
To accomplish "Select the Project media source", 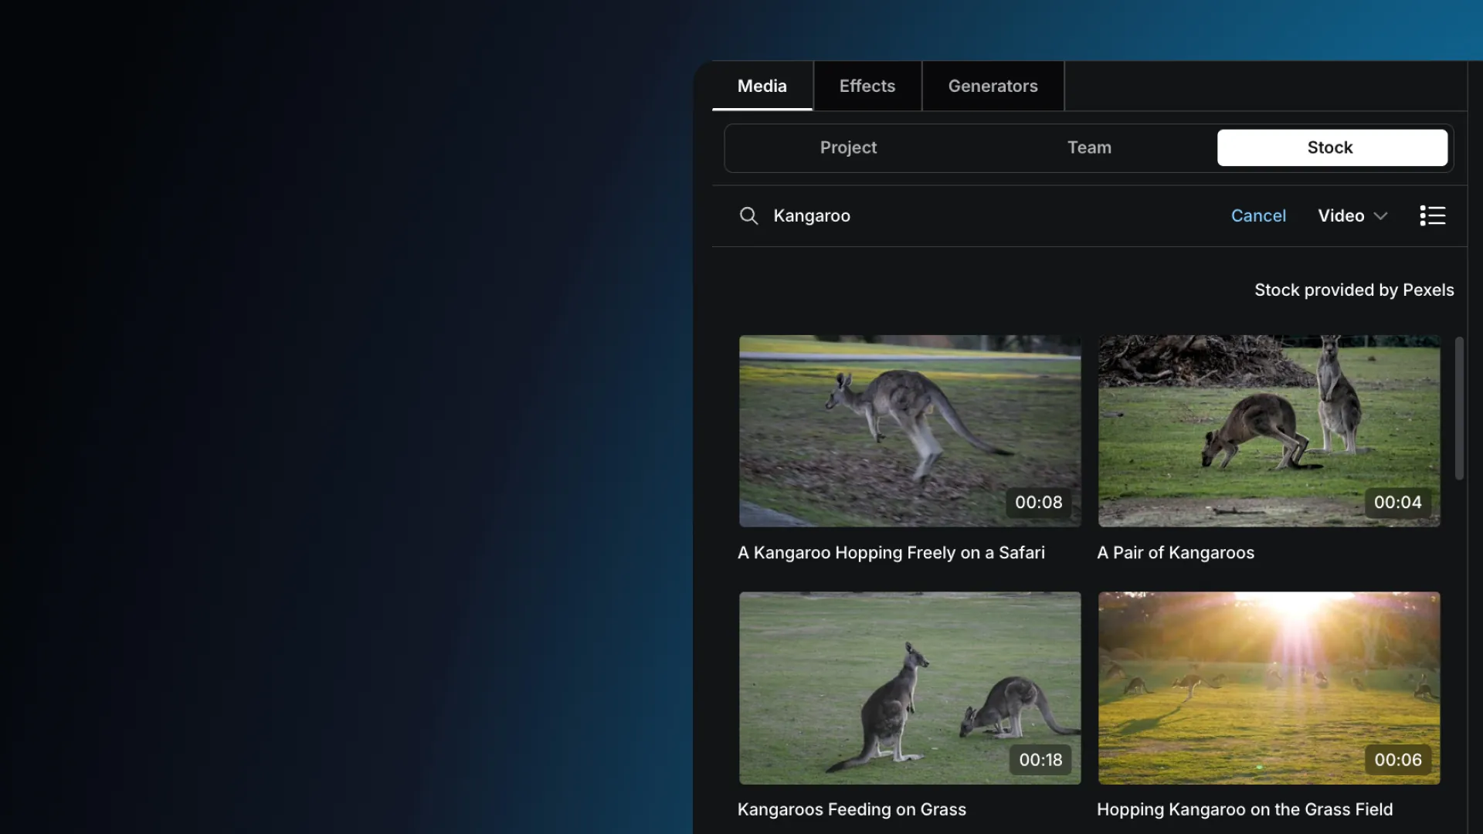I will click(x=848, y=147).
